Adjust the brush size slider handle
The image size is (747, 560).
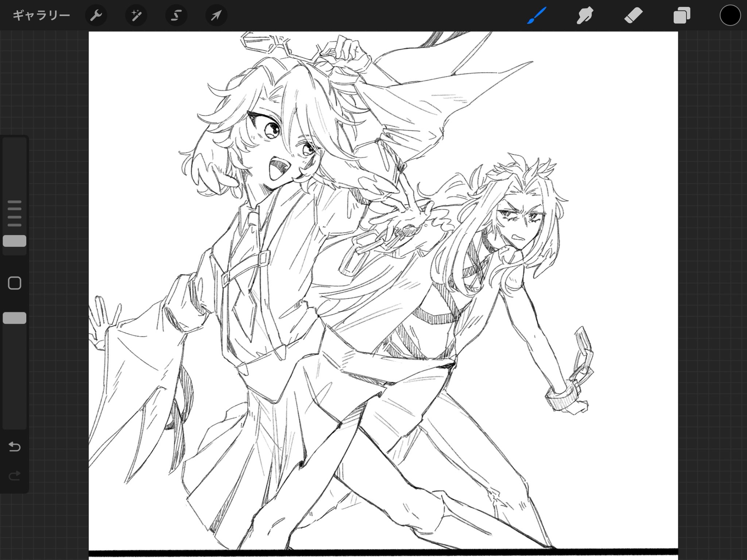(x=15, y=241)
